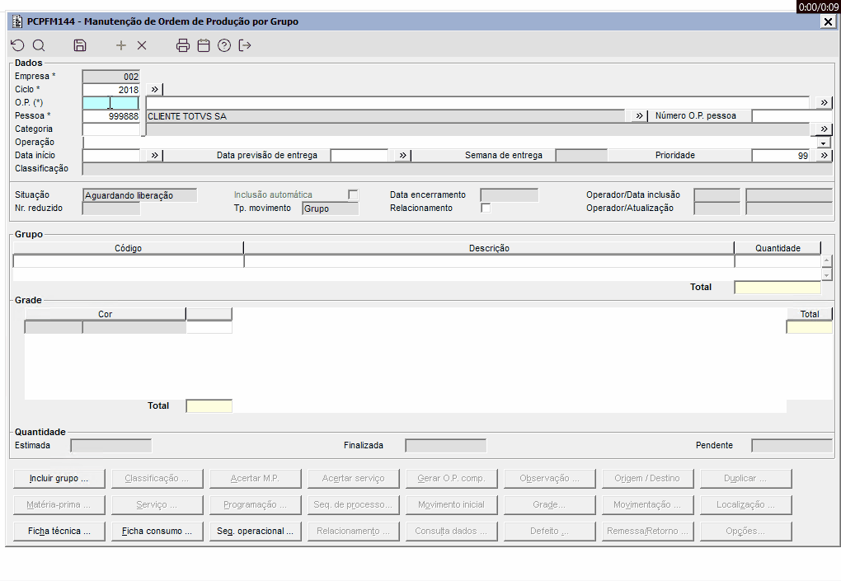Click Grupo table Descrição cell

489,261
